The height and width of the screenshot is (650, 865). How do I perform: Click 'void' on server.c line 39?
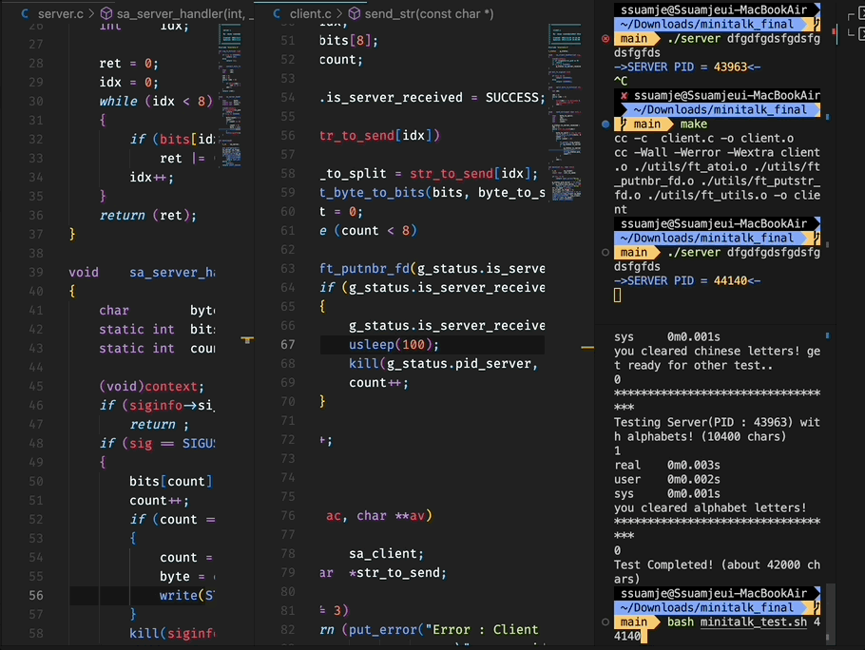click(84, 273)
